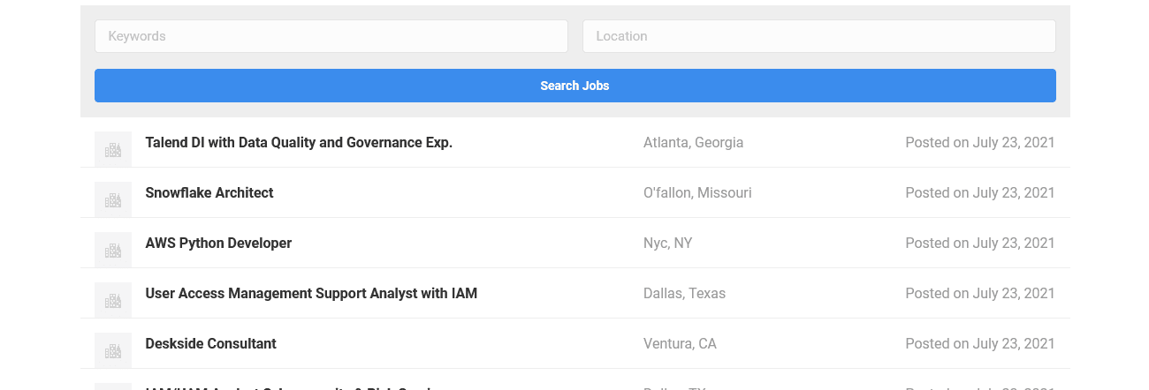Click company icon beside Talend DI listing

tap(113, 149)
